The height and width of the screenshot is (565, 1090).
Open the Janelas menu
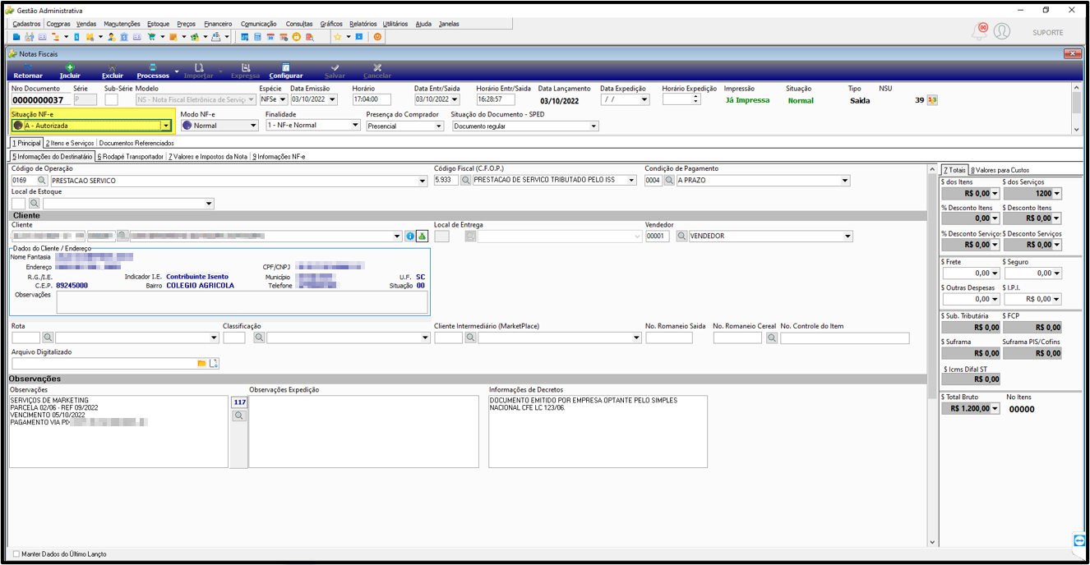[x=449, y=24]
